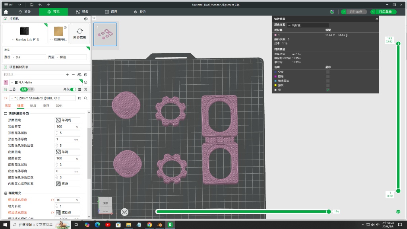407x229 pixels.
Task: Open Chrome from the Windows taskbar
Action: pyautogui.click(x=149, y=225)
